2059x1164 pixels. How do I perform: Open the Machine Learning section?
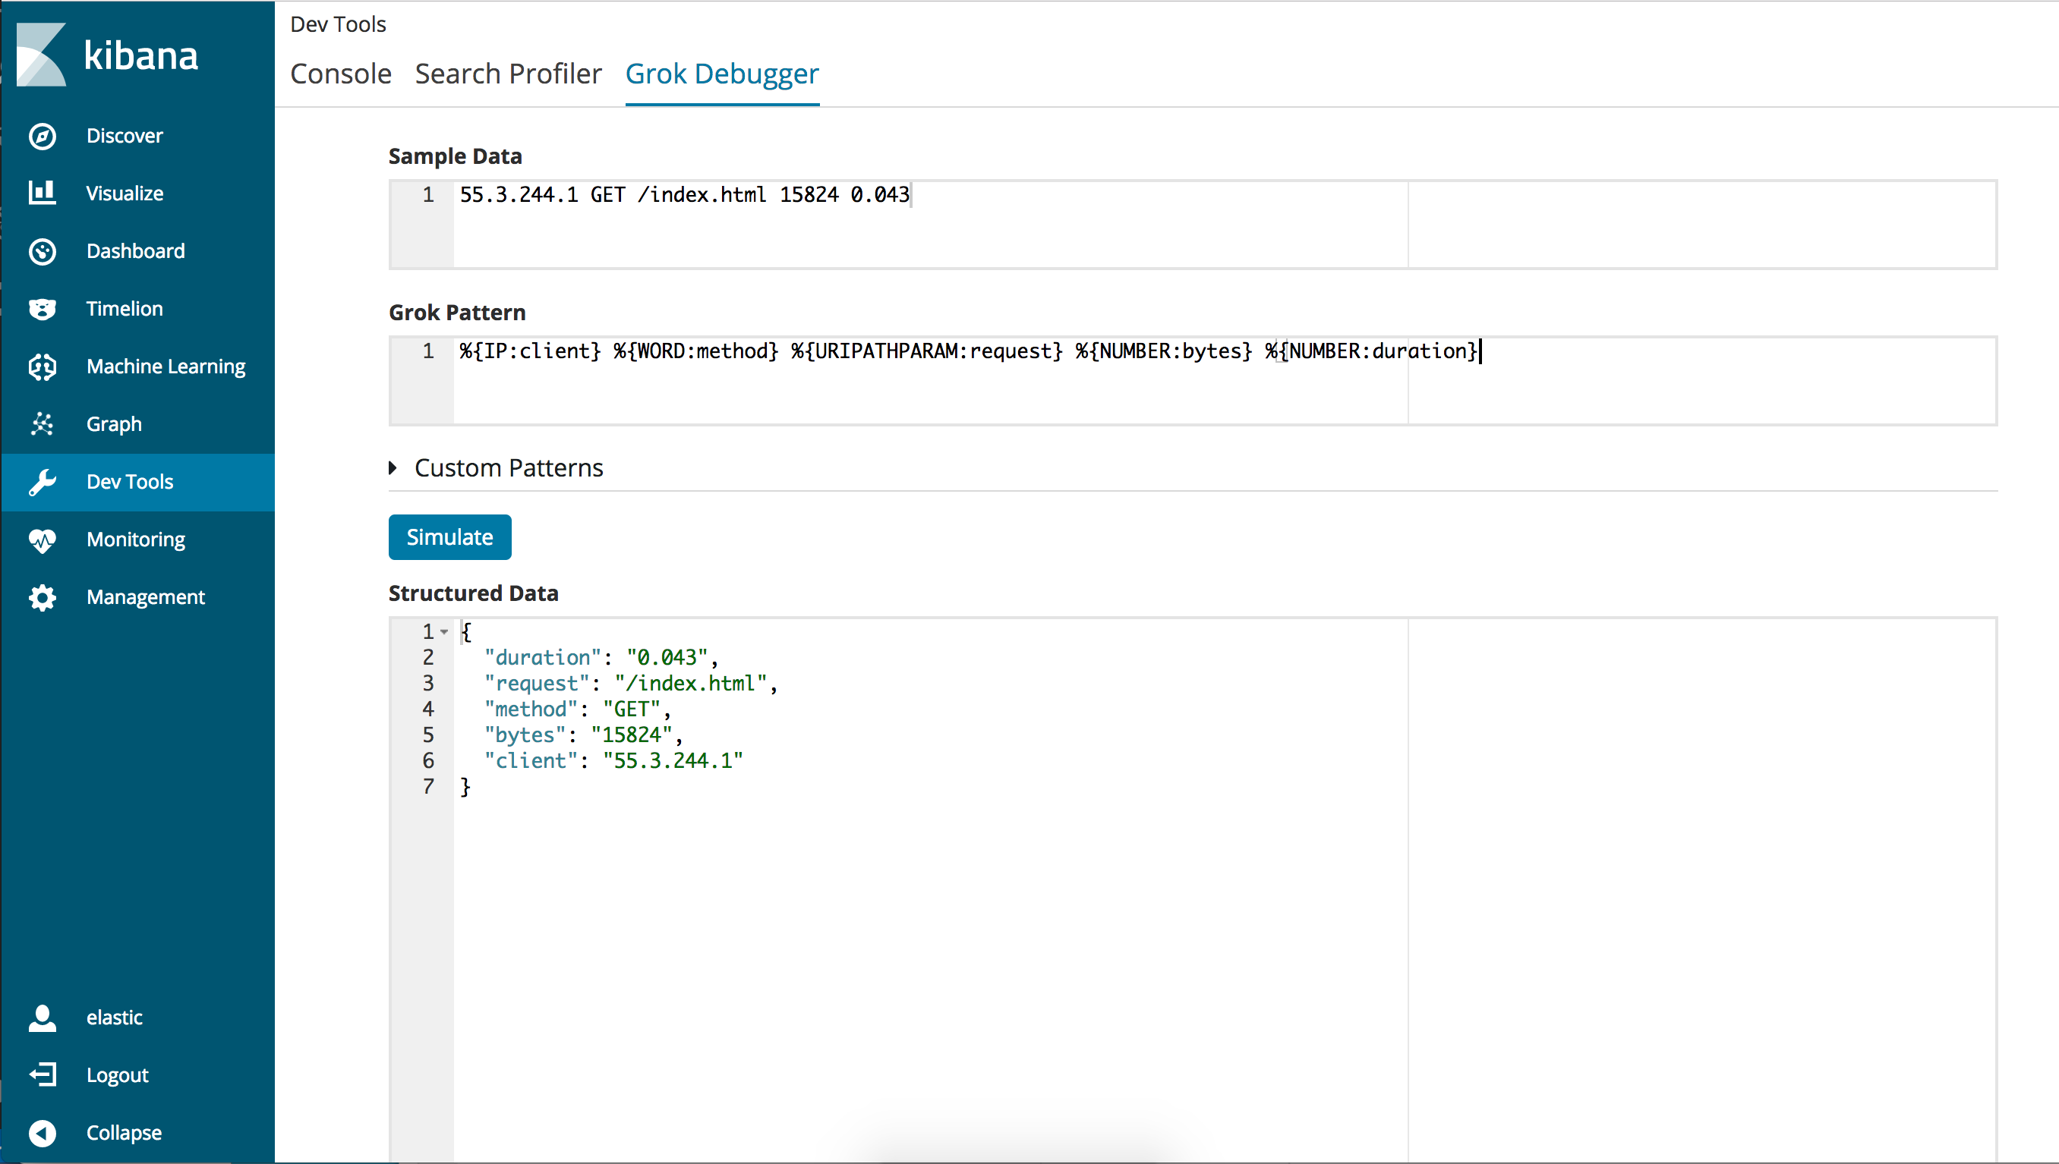coord(166,365)
